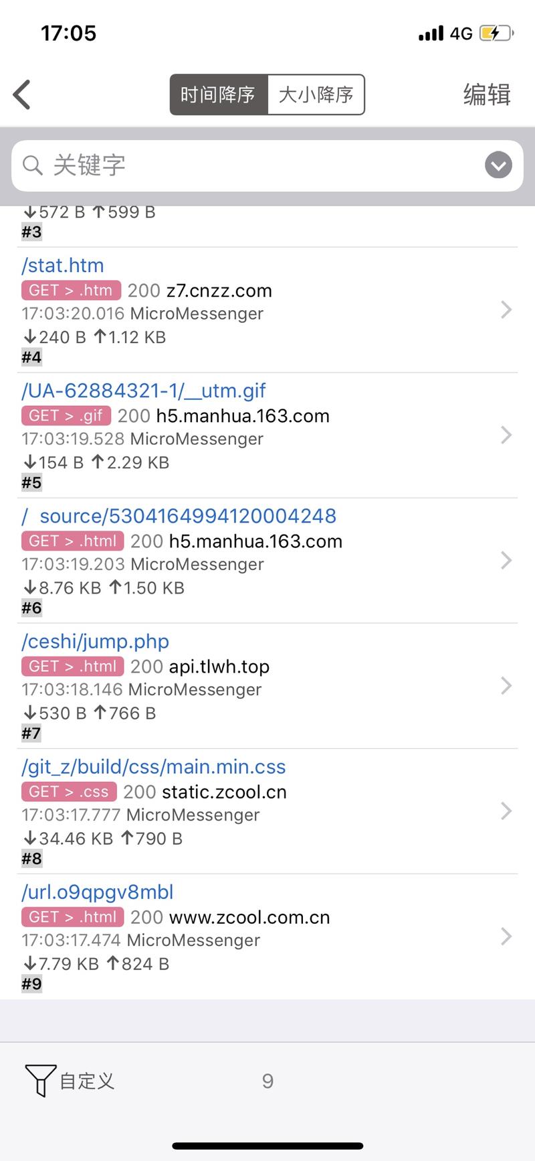Switch to 大小降序 sorting
This screenshot has width=535, height=1161.
pyautogui.click(x=316, y=94)
